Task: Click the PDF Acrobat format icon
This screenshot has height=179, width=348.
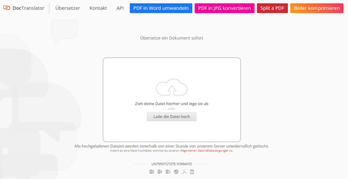Action: (184, 172)
